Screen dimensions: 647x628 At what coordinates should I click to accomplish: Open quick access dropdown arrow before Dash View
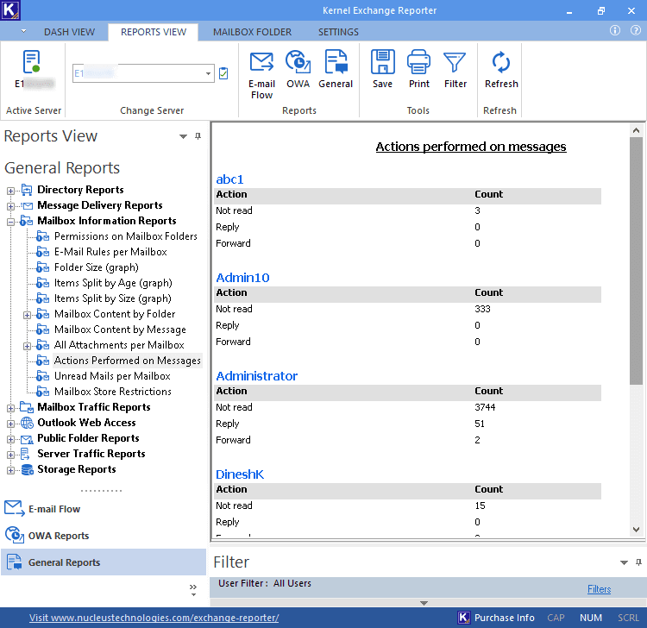click(23, 31)
